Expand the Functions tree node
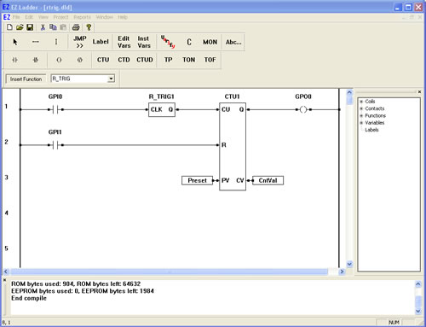This screenshot has height=327, width=426. coord(361,115)
